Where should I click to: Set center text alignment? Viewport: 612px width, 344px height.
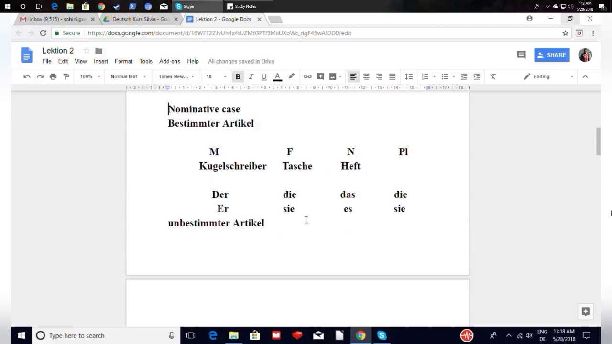[x=366, y=76]
